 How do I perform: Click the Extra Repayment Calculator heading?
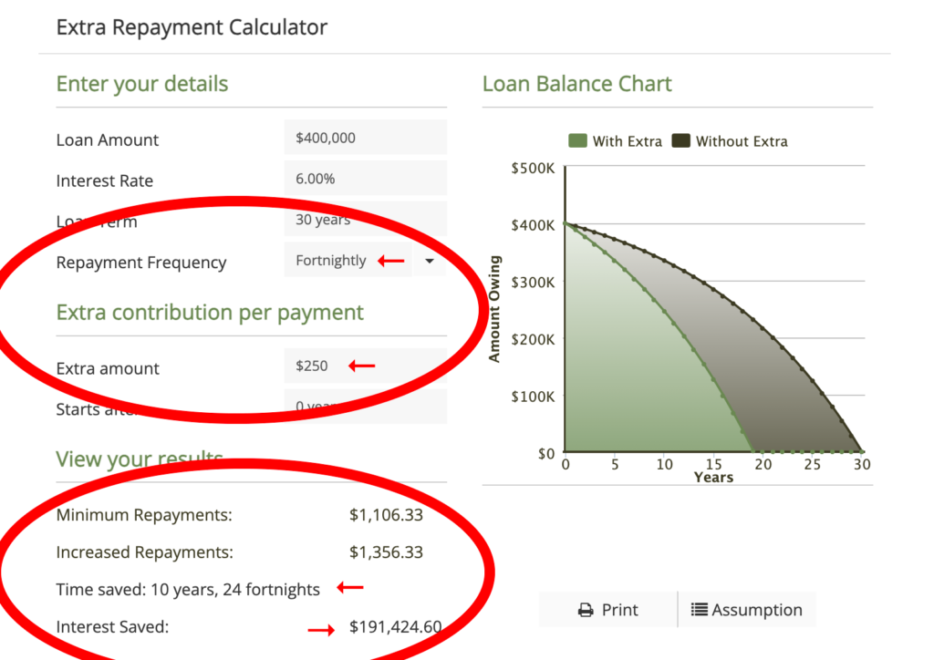(x=192, y=27)
